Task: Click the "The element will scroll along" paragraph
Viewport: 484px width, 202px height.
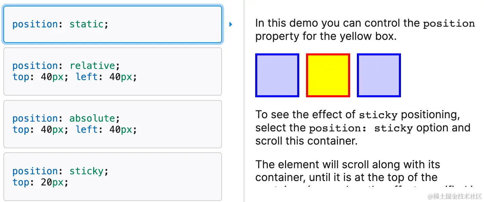Action: (x=347, y=165)
